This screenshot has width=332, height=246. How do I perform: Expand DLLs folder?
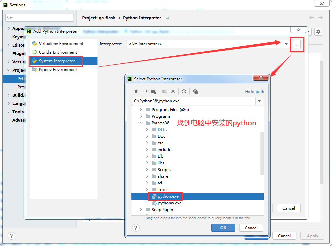(x=147, y=130)
